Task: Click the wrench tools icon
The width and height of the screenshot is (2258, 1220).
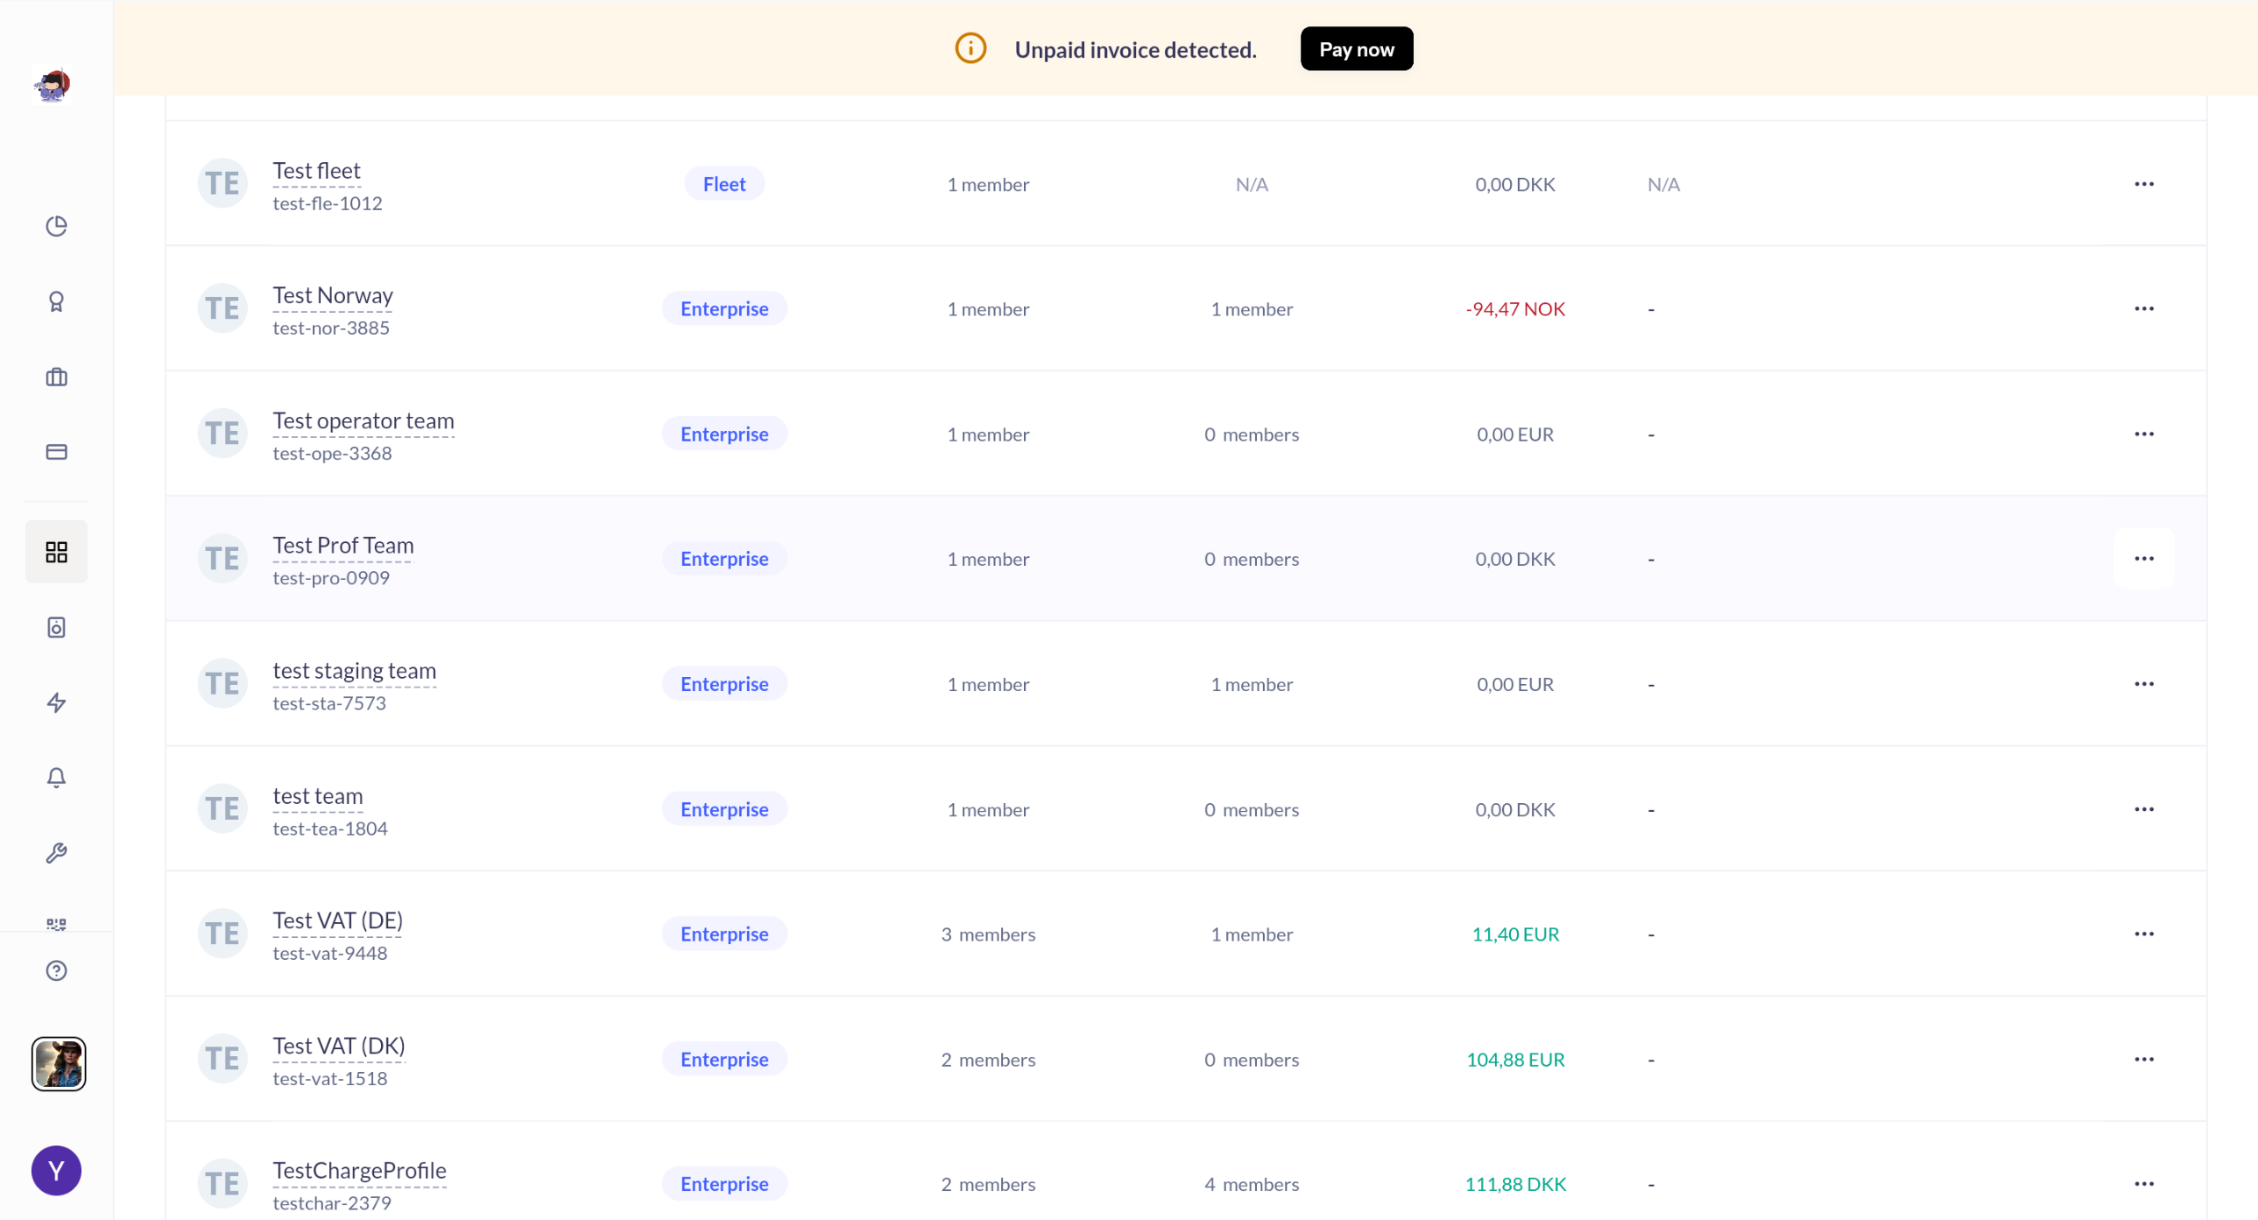Action: click(x=56, y=852)
